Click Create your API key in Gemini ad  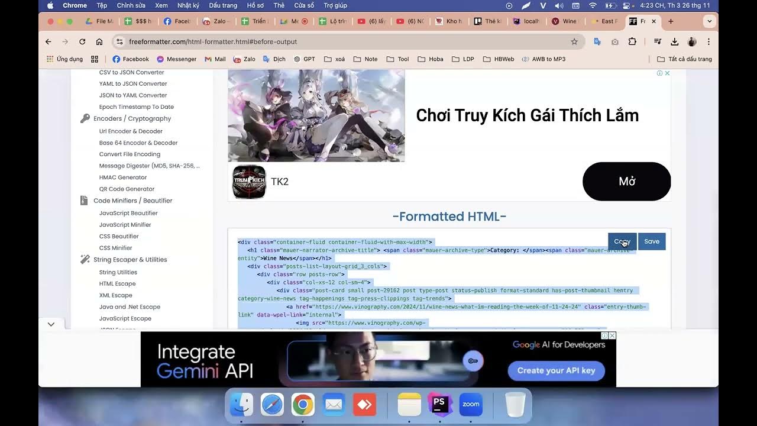pyautogui.click(x=556, y=370)
